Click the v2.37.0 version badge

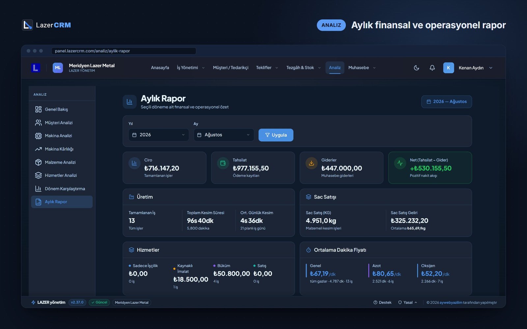click(77, 302)
